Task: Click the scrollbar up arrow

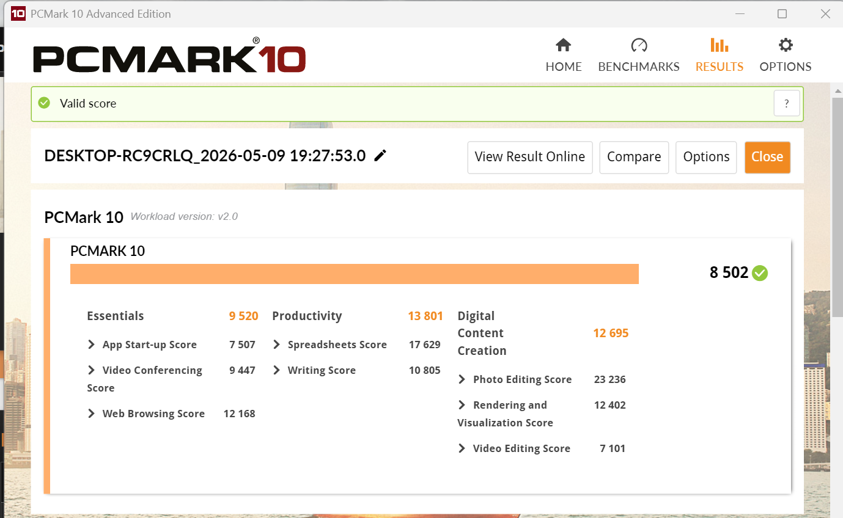Action: [x=837, y=90]
